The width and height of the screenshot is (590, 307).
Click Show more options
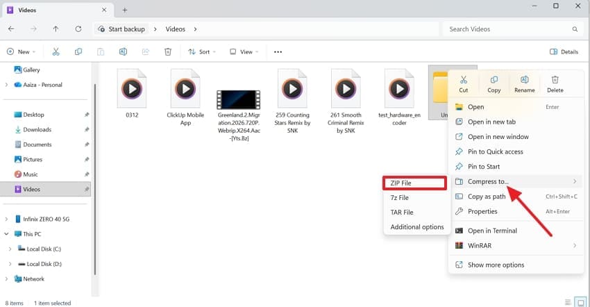(516, 265)
